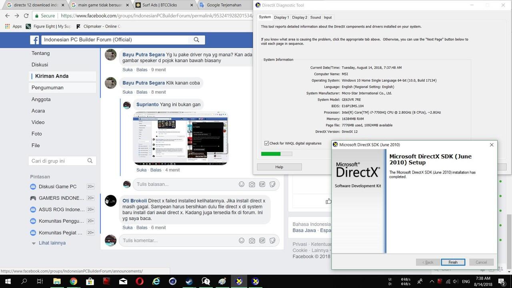Open the emoji picker in Tulis balasan
The height and width of the screenshot is (288, 512).
[242, 184]
